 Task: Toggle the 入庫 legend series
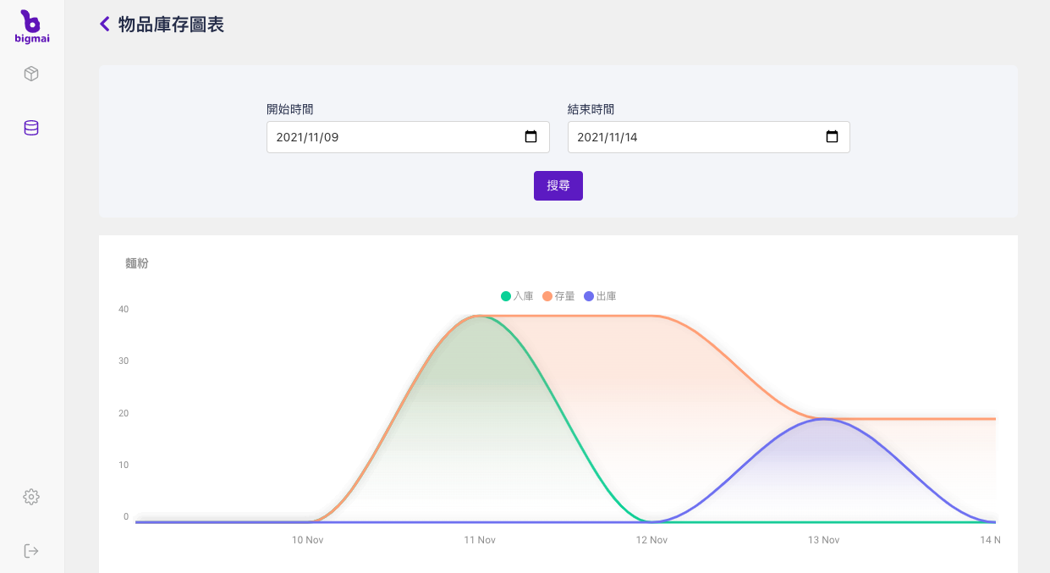coord(517,296)
